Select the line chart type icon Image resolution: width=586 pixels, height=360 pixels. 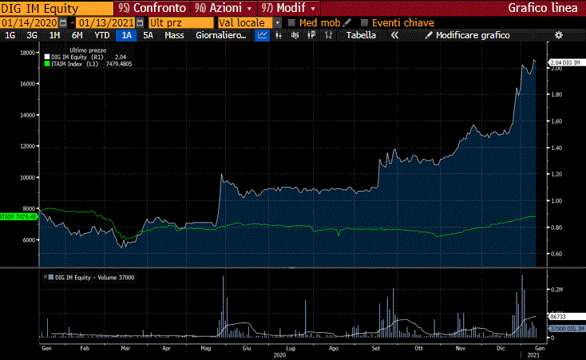[x=263, y=35]
